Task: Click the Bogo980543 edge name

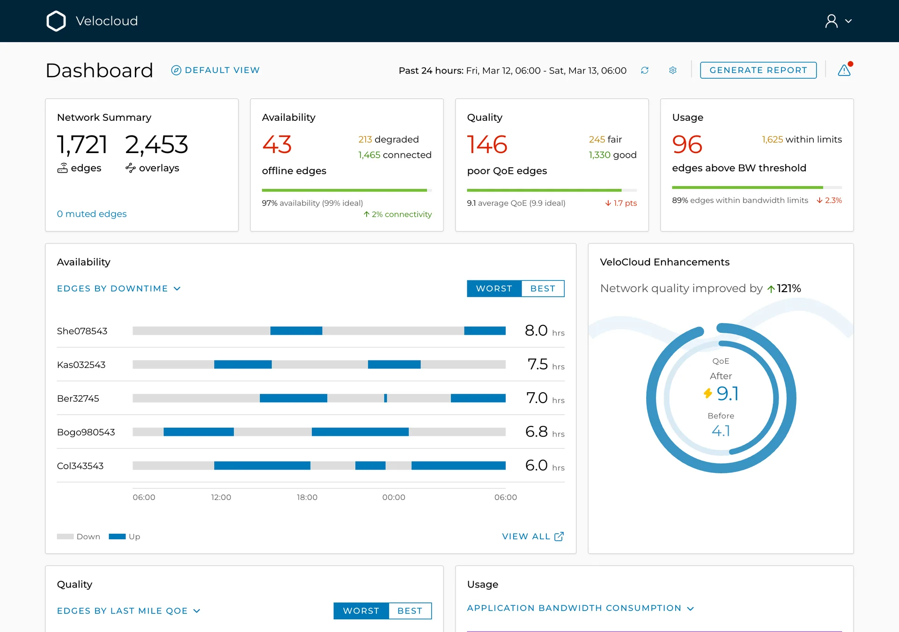Action: [86, 432]
